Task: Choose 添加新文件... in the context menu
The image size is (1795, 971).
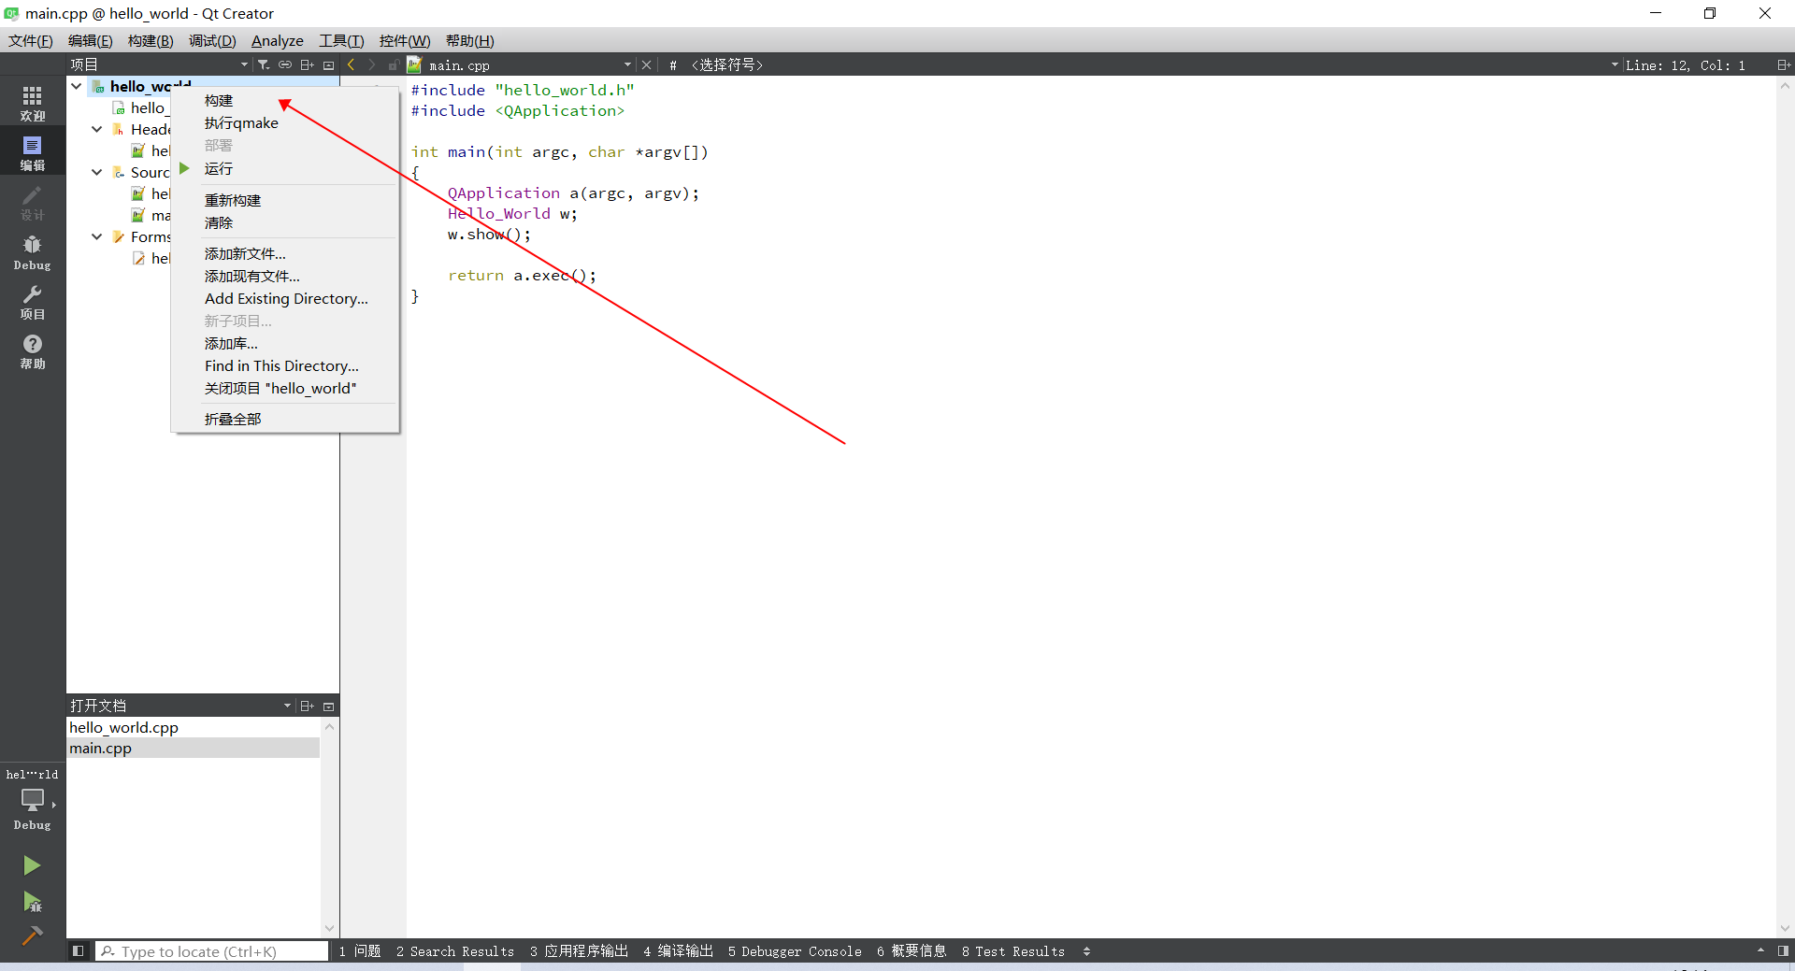Action: (x=285, y=253)
